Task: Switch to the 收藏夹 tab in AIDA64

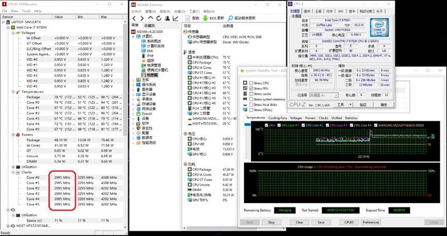Action: point(150,26)
